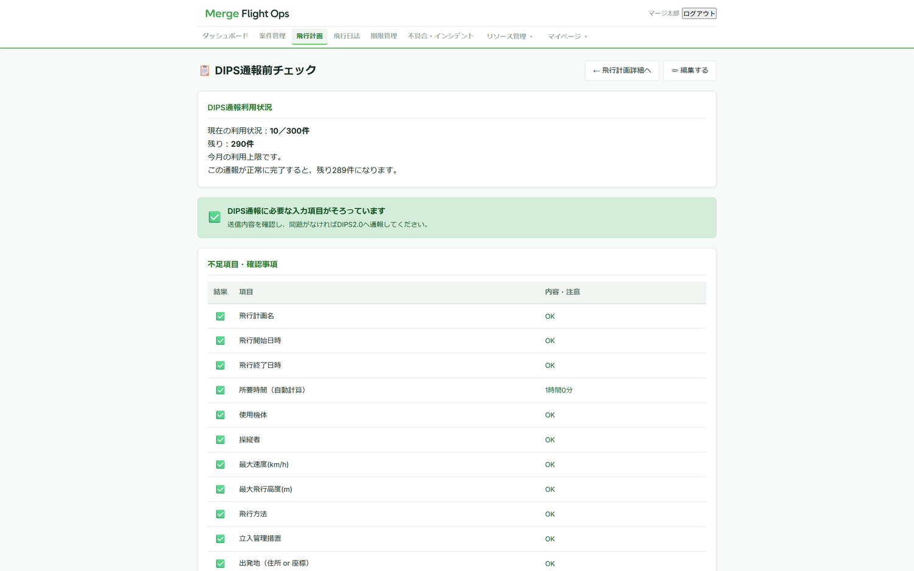This screenshot has width=914, height=571.
Task: Click the マージ太郎 user name
Action: pos(664,13)
